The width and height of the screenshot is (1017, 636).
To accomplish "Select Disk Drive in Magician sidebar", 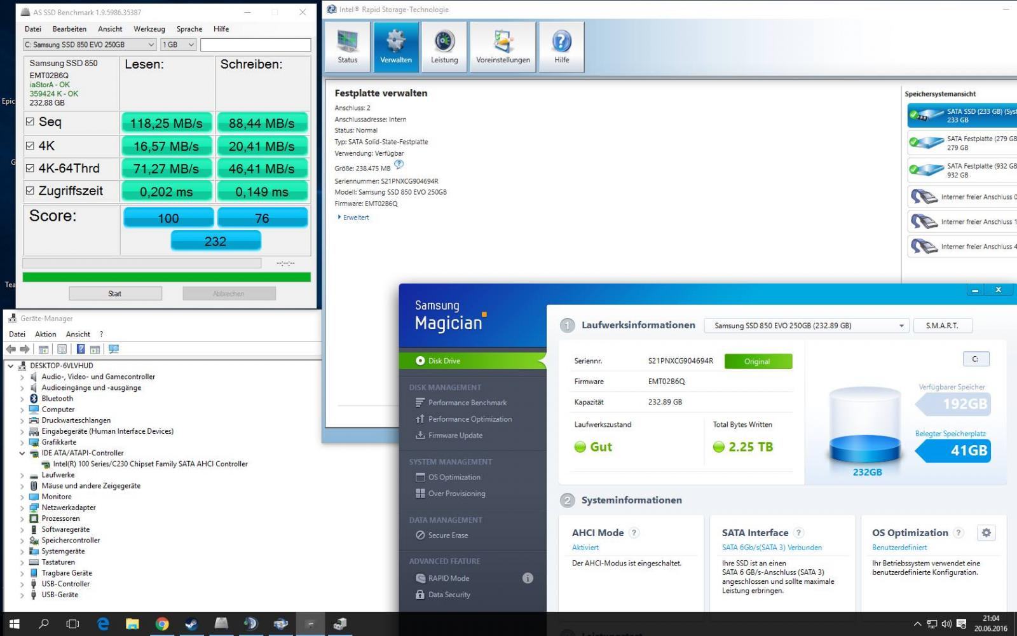I will coord(472,361).
